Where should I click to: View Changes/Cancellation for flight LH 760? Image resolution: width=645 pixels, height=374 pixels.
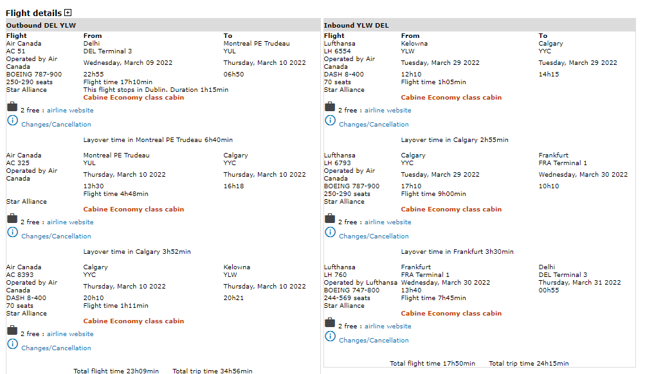(374, 341)
